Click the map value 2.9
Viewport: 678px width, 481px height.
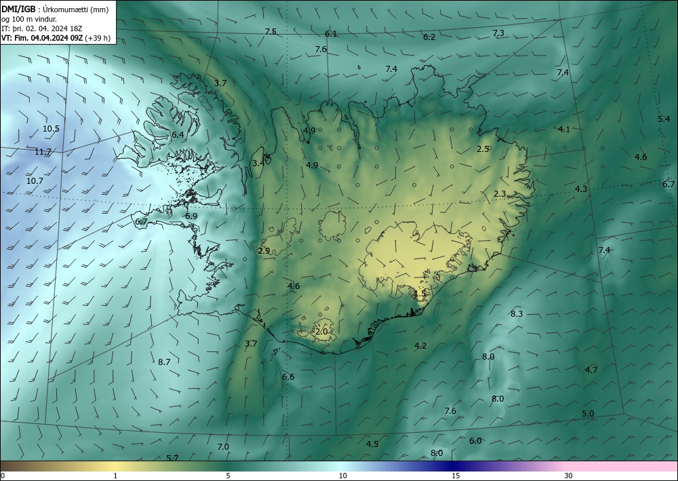coord(264,250)
